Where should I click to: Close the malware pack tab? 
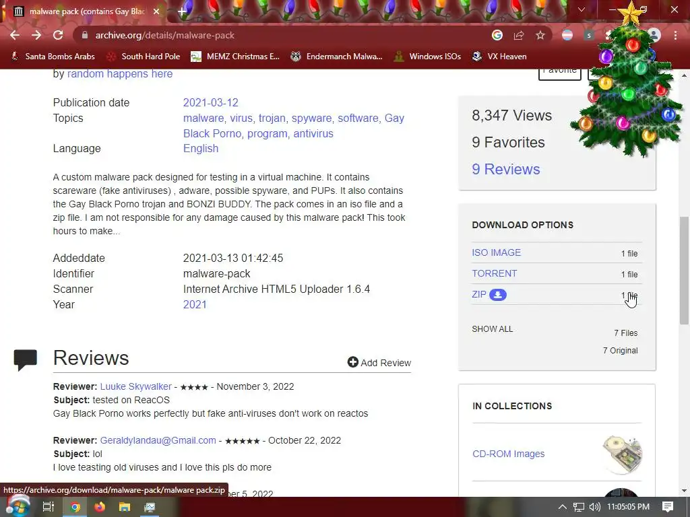[156, 11]
